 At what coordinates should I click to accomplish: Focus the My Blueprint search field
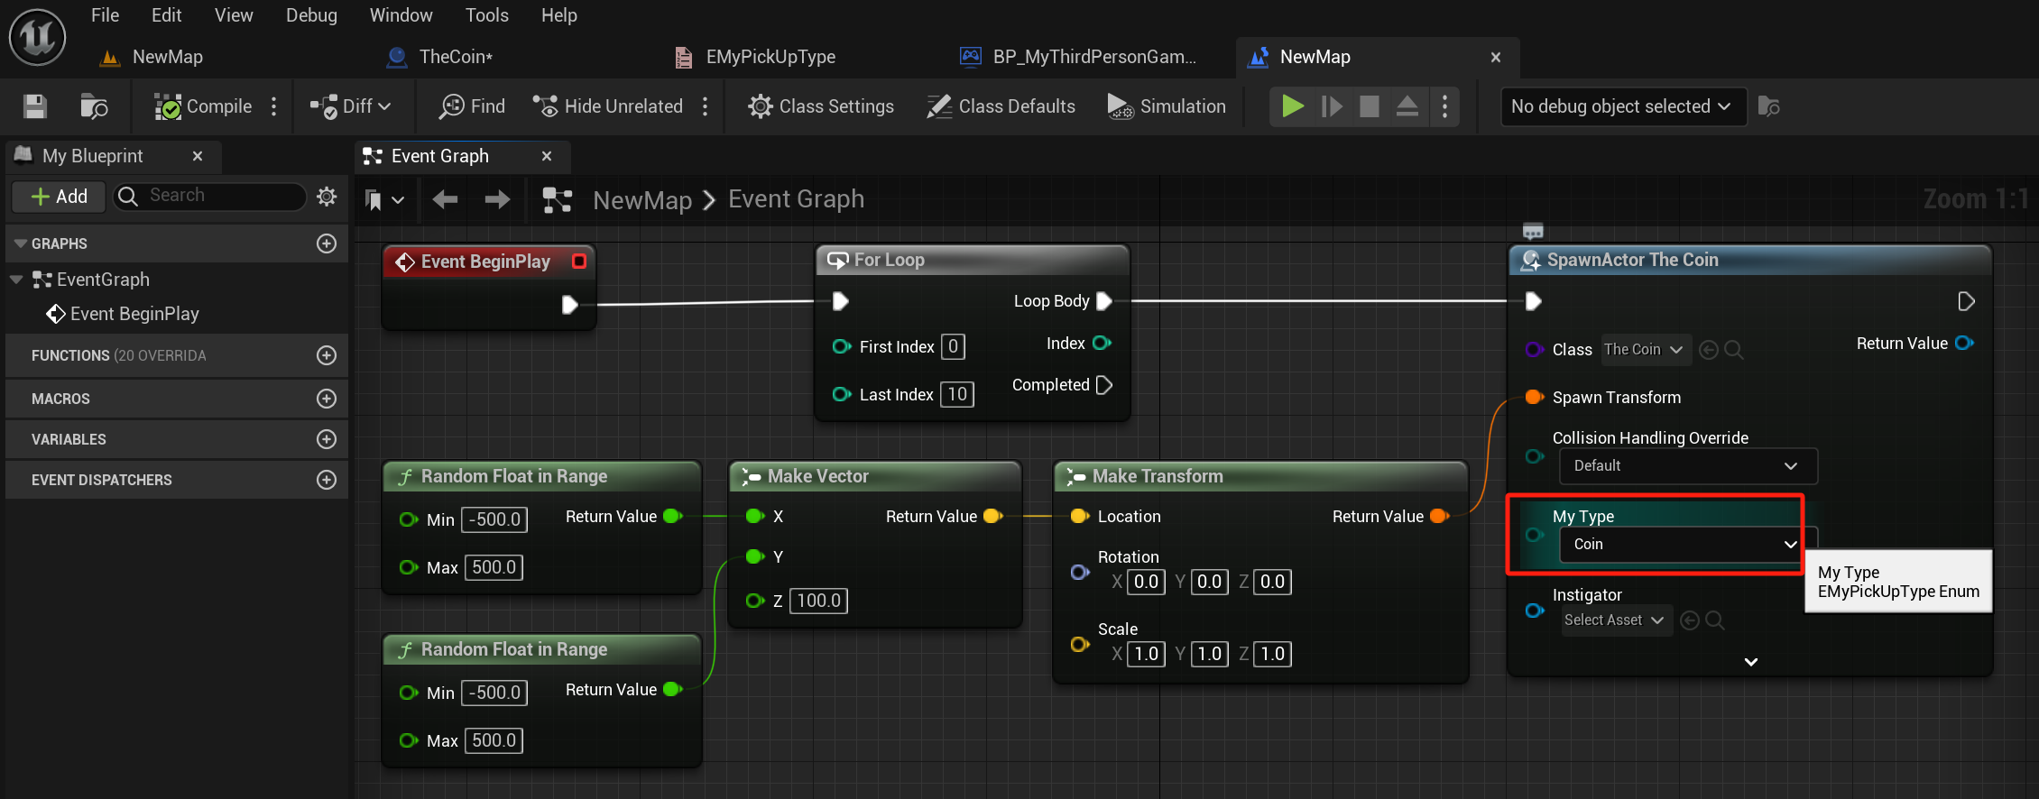[x=210, y=196]
